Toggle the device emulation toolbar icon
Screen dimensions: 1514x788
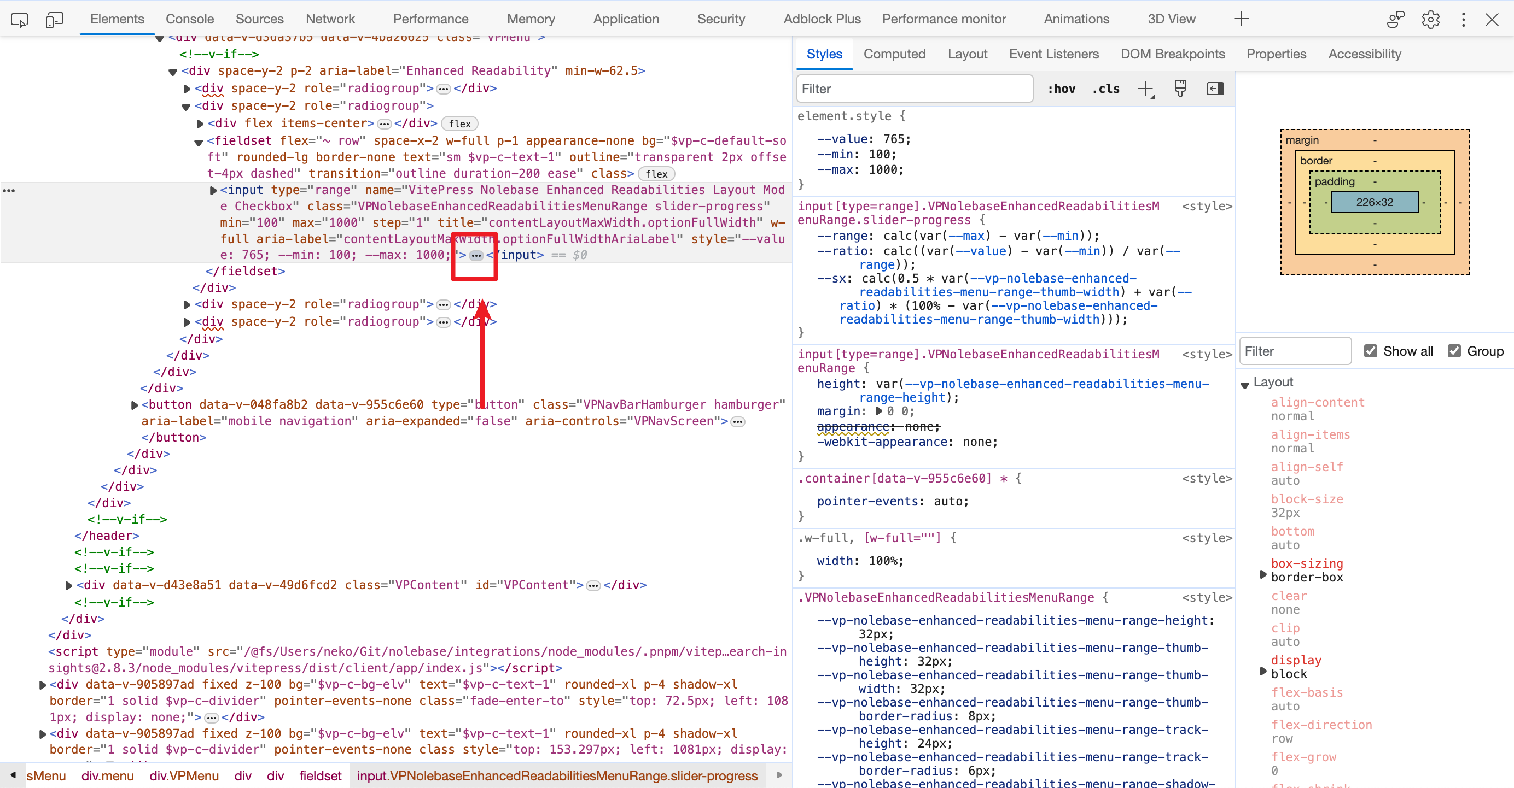pyautogui.click(x=54, y=20)
